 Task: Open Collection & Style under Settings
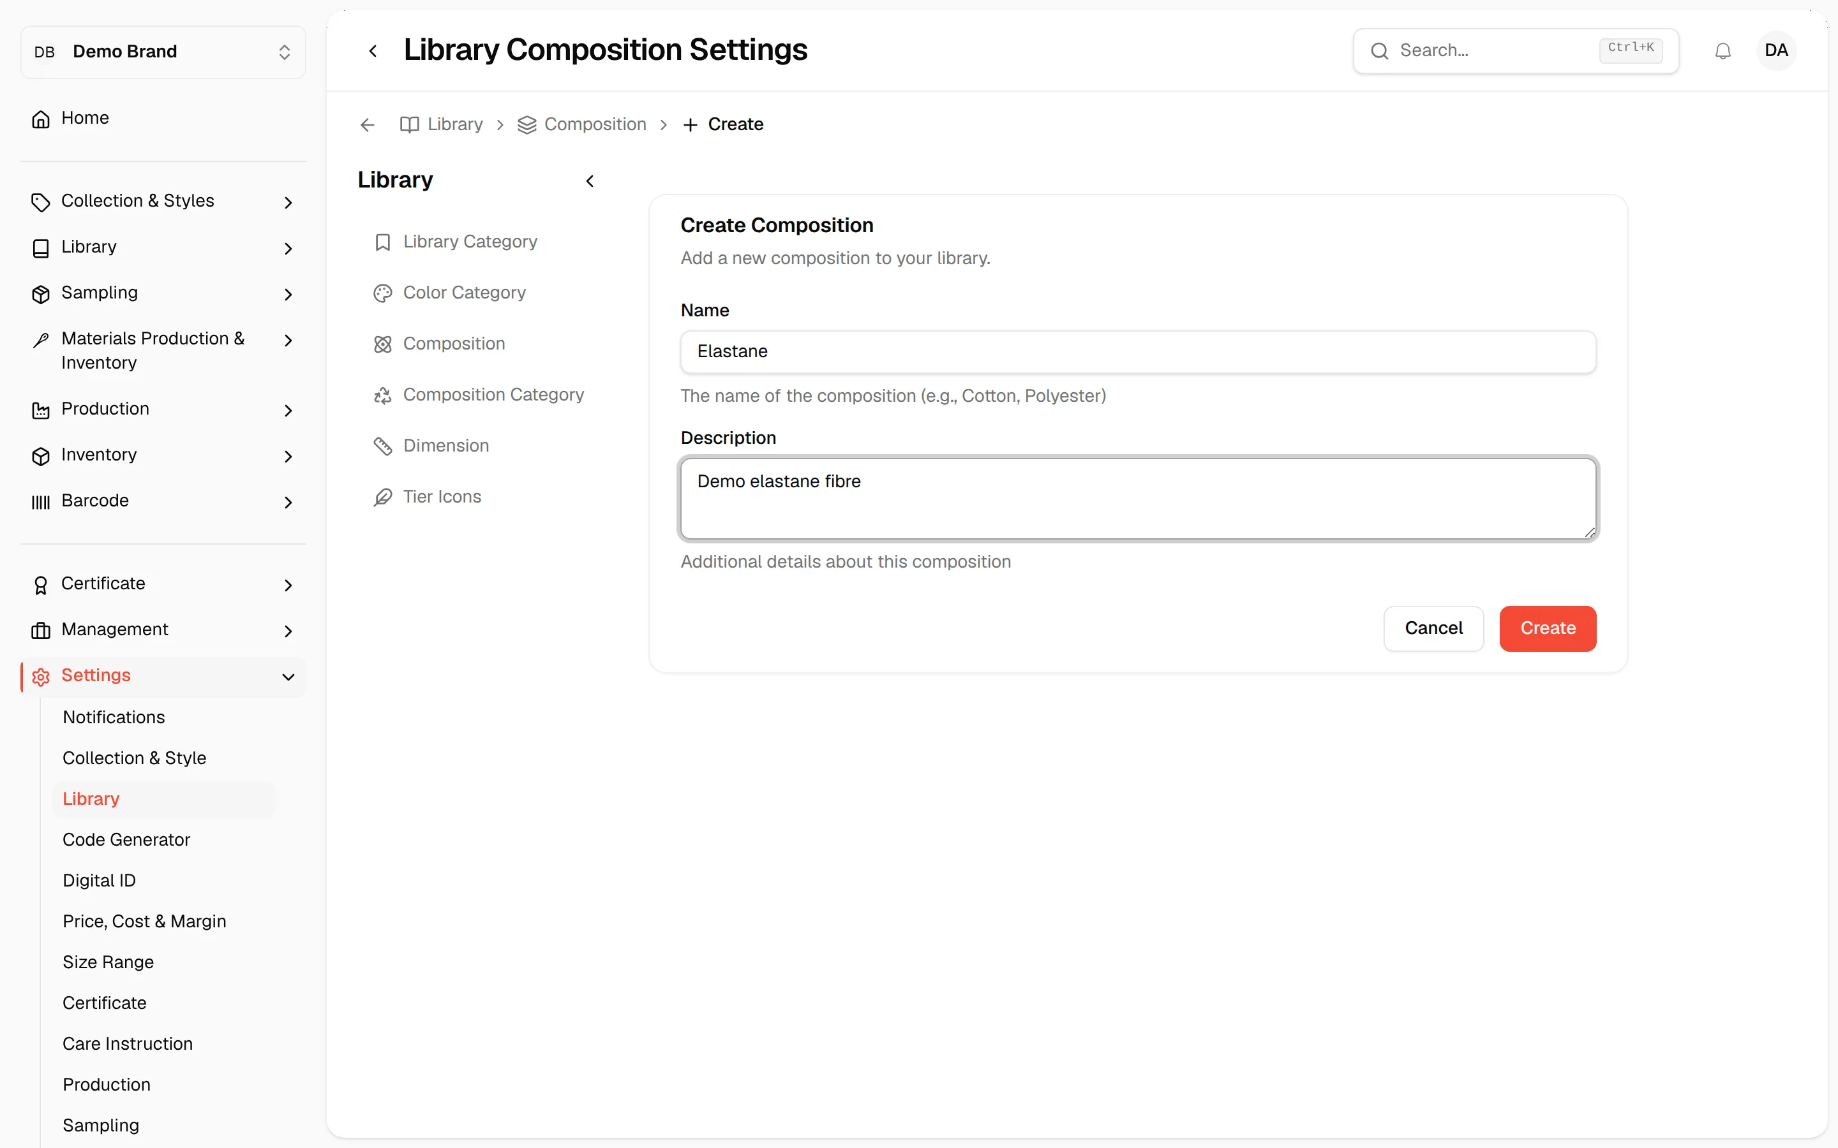135,758
